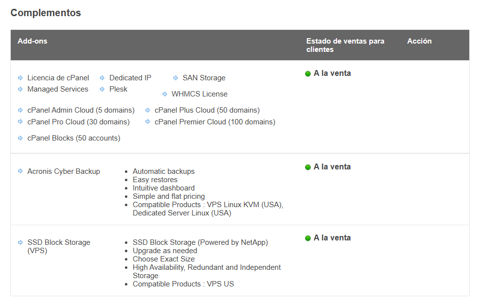Screen dimensions: 481x308
Task: Open cPanel Blocks (50 accounts) link
Action: point(73,138)
